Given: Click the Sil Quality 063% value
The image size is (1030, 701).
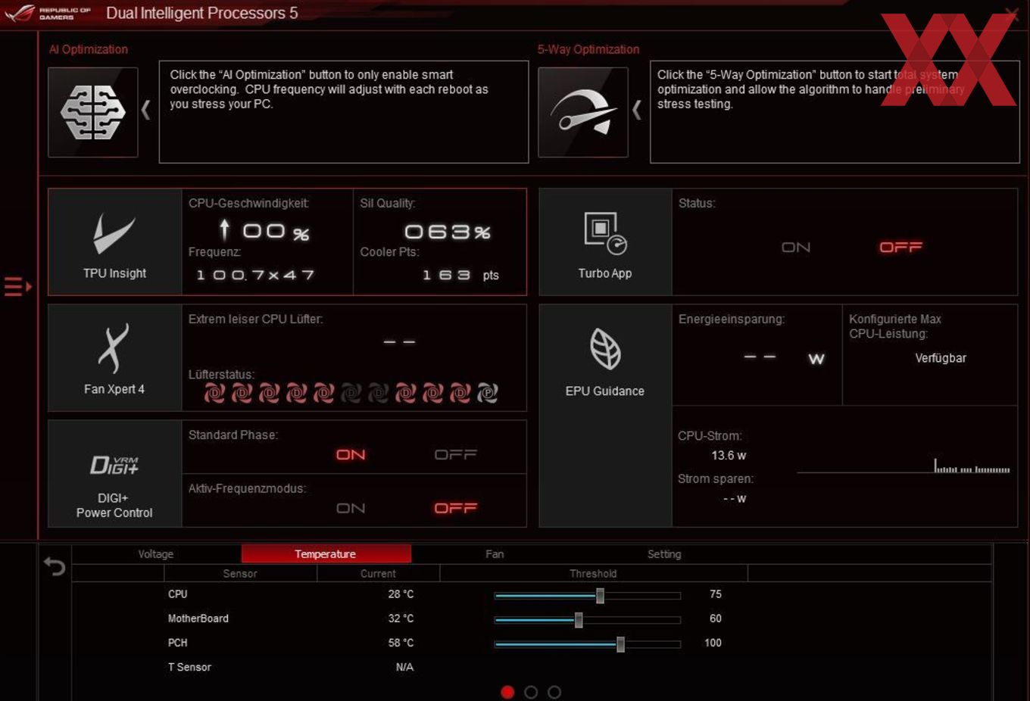Looking at the screenshot, I should (448, 232).
